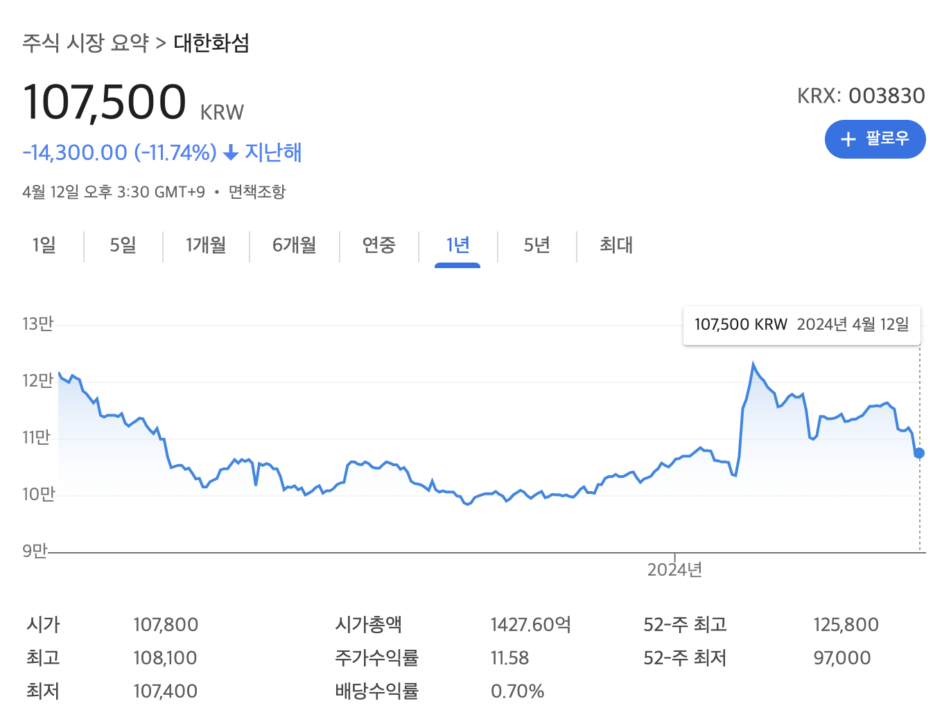Switch to the 5년 range tab
The height and width of the screenshot is (726, 951).
[537, 245]
